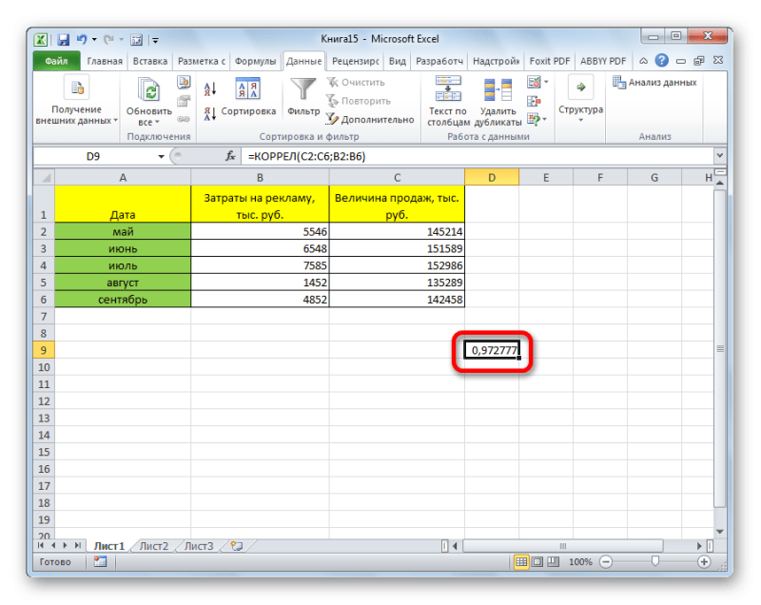761x605 pixels.
Task: Click the vertical scrollbar down arrow
Action: click(720, 531)
